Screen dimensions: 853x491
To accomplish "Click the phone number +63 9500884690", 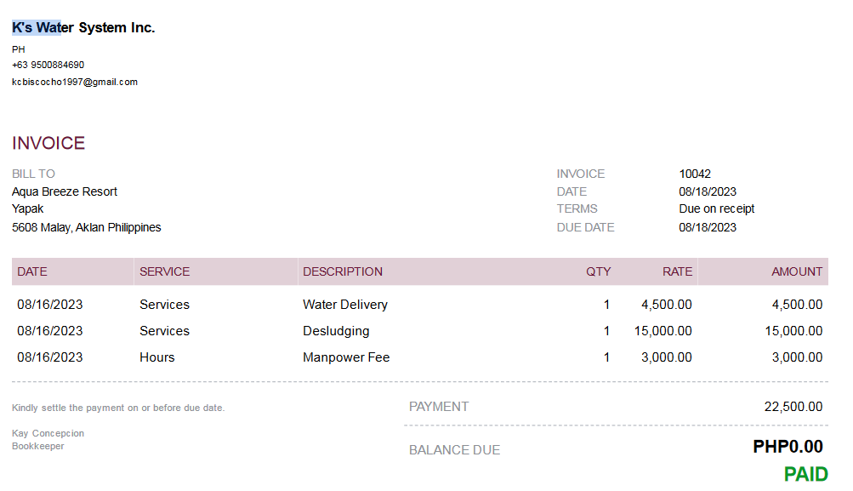I will 48,65.
